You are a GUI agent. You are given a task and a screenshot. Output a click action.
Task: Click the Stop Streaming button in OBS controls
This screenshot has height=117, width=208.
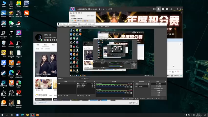(x=159, y=84)
